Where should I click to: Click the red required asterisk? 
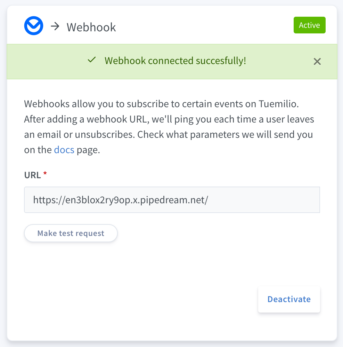(45, 174)
